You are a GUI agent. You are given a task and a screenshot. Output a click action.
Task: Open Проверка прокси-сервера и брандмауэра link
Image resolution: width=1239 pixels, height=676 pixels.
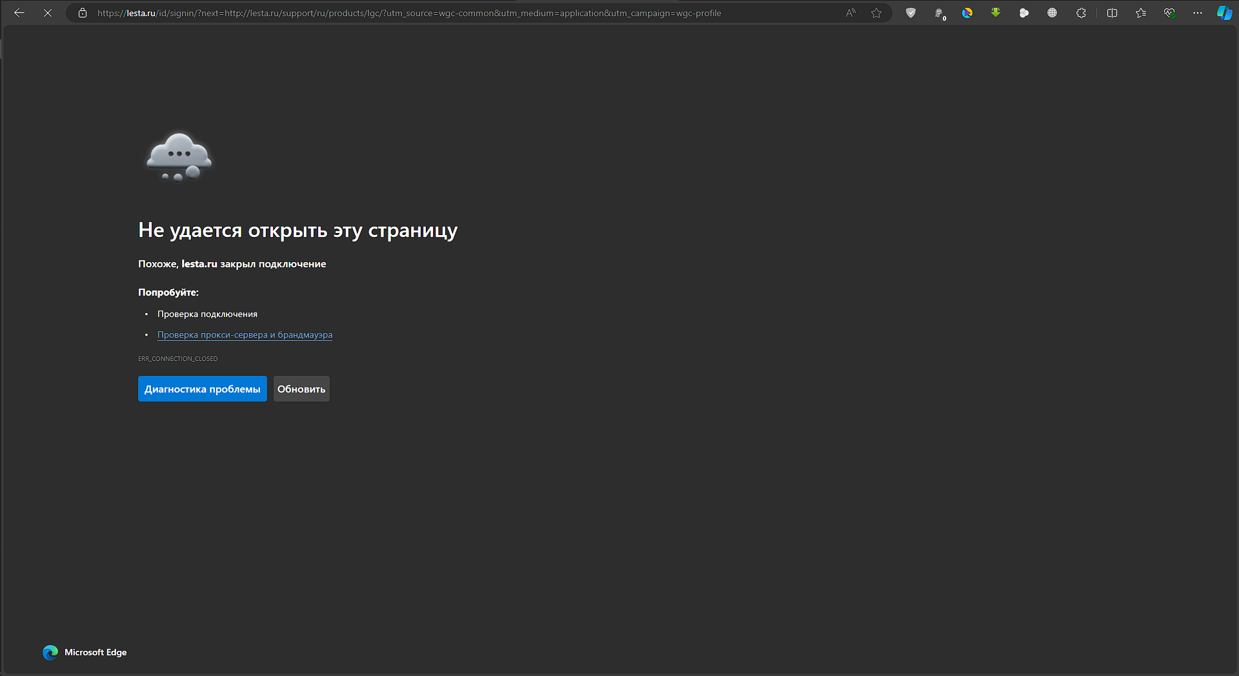[245, 334]
